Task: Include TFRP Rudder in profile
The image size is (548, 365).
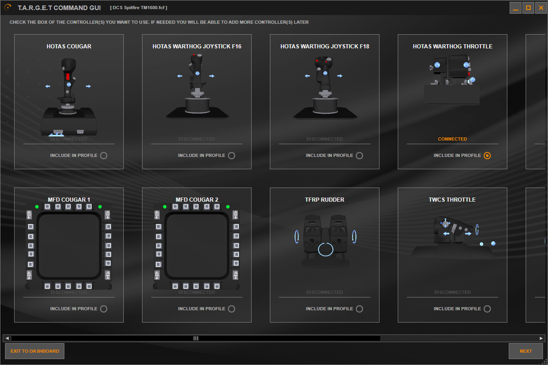Action: tap(359, 309)
